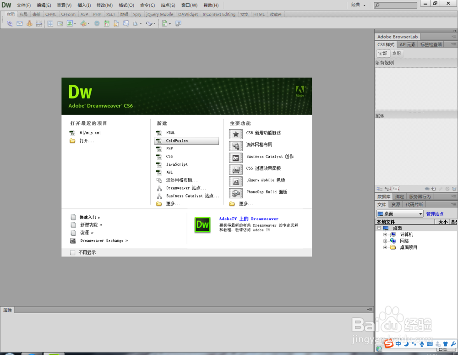Switch to the Spry insert tab

[137, 14]
